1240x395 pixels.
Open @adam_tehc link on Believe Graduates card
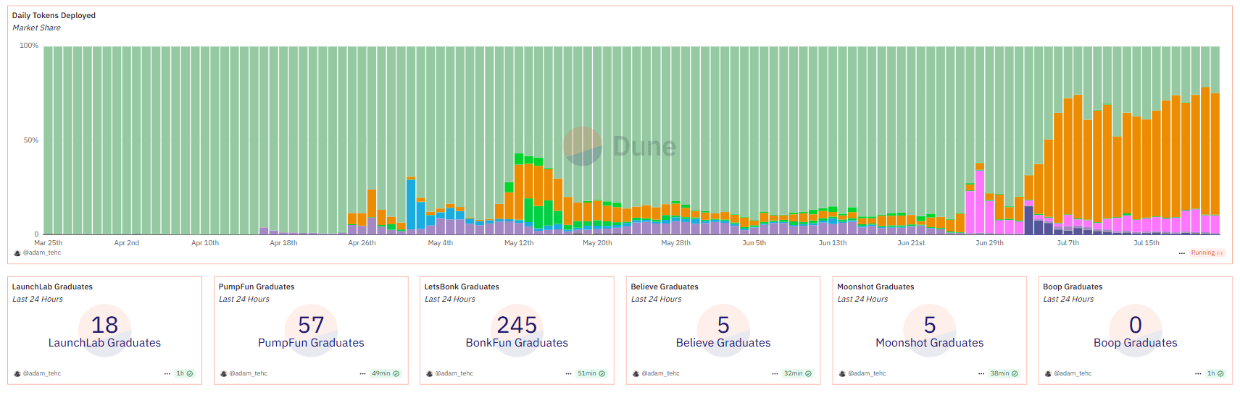tap(661, 374)
